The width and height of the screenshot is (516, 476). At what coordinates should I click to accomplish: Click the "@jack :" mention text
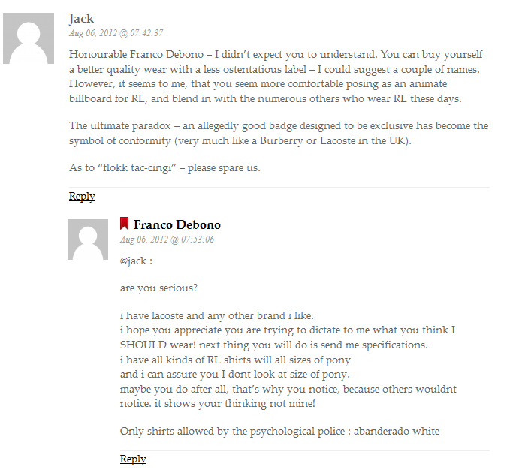tap(136, 261)
